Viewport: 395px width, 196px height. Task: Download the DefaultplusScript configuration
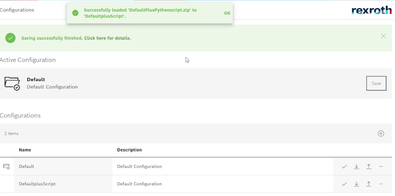[x=356, y=184]
